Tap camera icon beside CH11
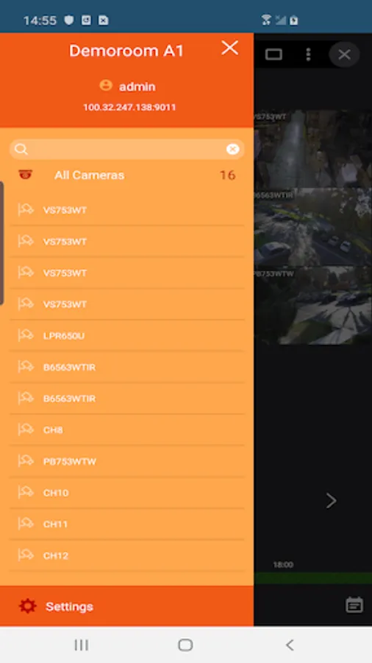Screen dimensions: 372x663 click(x=25, y=524)
